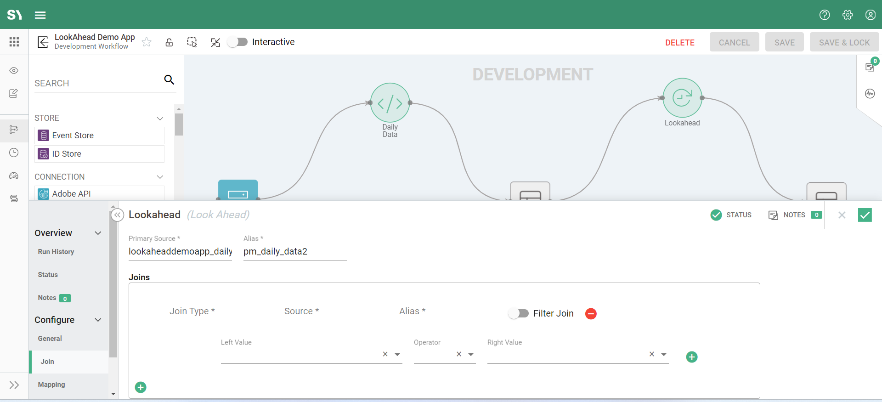Open the Operator dropdown
This screenshot has width=882, height=402.
471,355
